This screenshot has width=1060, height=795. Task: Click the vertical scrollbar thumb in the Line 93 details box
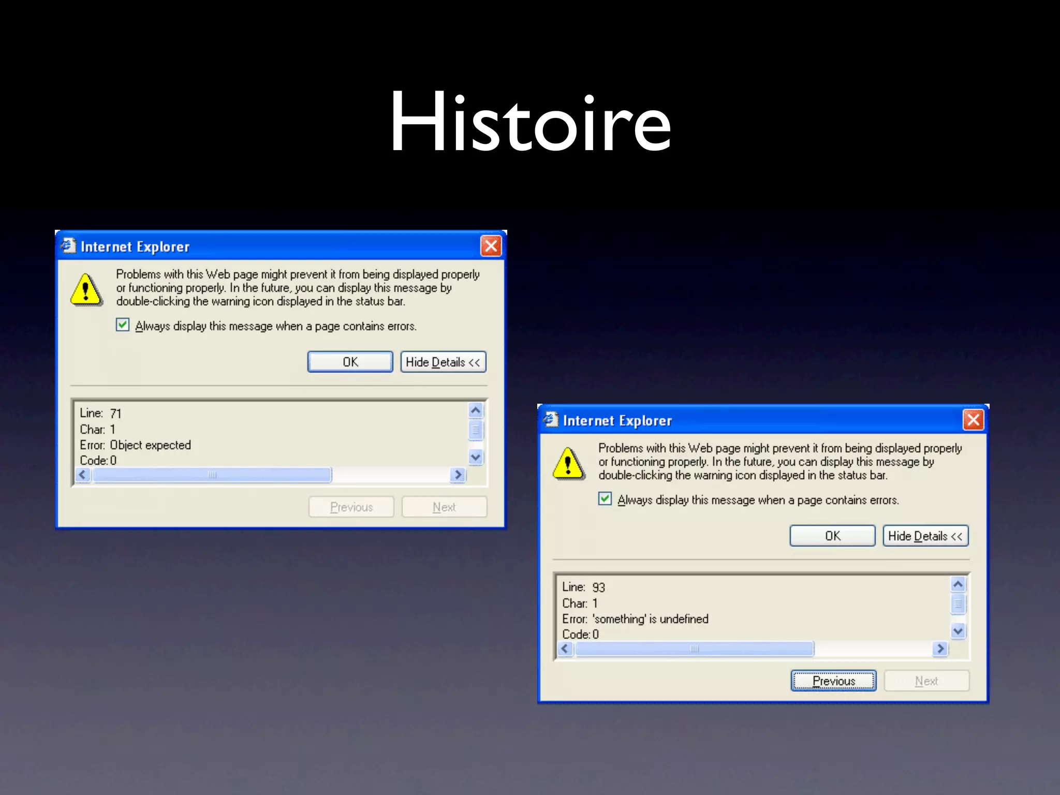(x=958, y=603)
